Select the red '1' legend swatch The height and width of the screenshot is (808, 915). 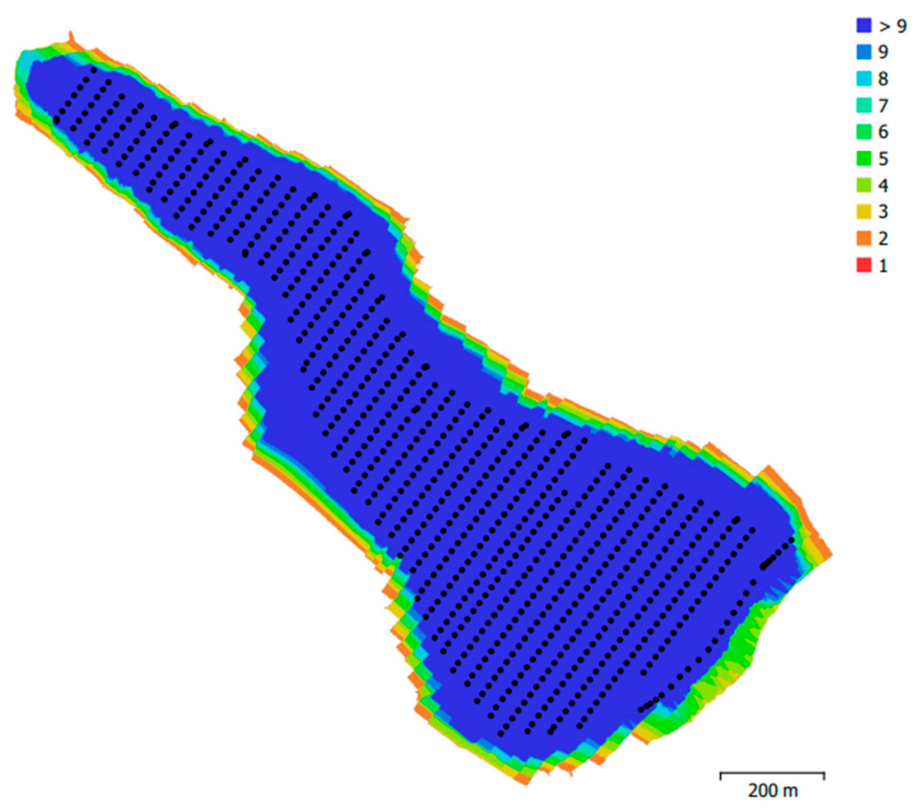coord(863,265)
